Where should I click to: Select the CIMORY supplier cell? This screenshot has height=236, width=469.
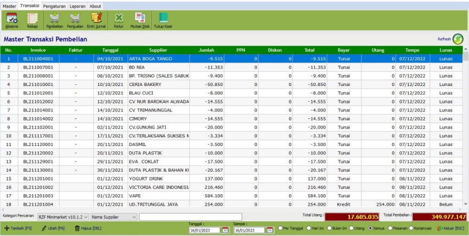tap(158, 118)
